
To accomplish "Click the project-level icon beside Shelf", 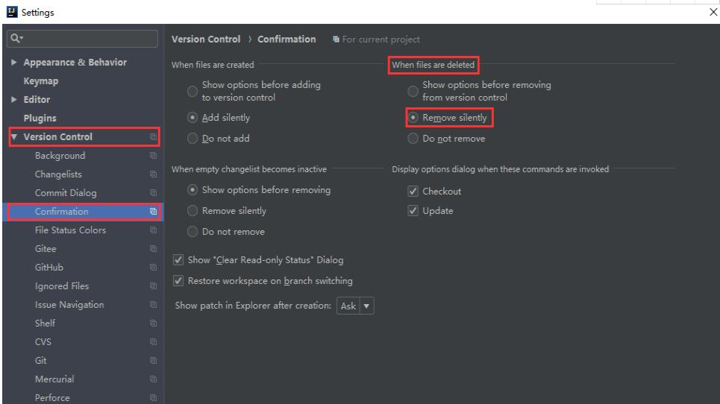I will [x=154, y=323].
